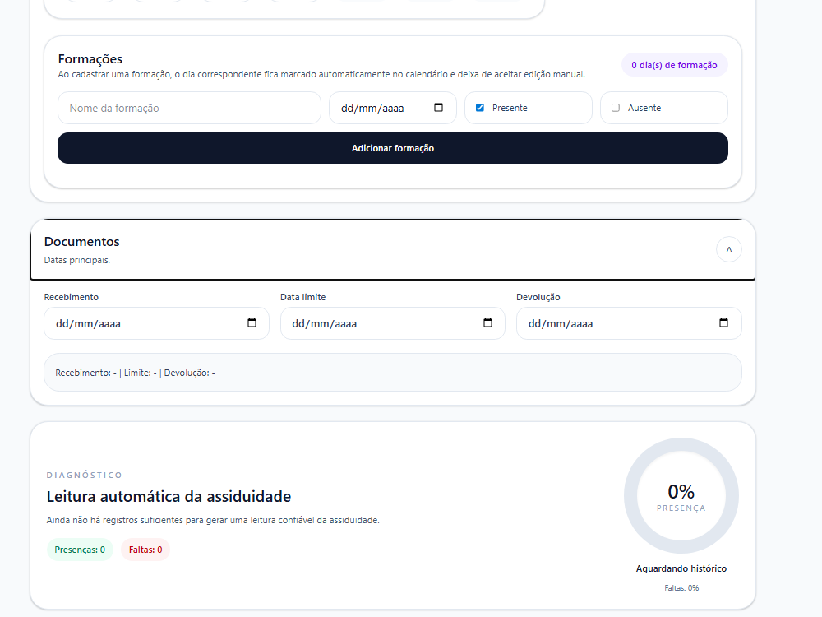Open the Data limite calendar picker icon
The height and width of the screenshot is (617, 822).
click(x=487, y=323)
